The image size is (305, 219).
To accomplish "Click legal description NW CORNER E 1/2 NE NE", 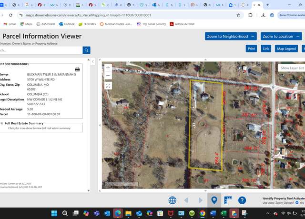I will coord(44,100).
